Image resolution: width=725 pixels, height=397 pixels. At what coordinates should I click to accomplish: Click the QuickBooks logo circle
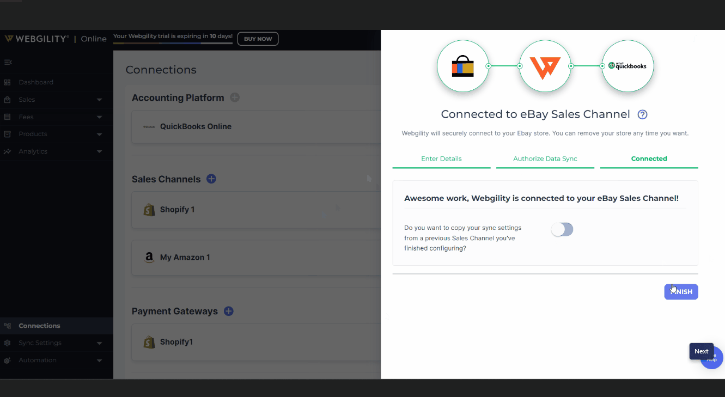[x=627, y=66]
